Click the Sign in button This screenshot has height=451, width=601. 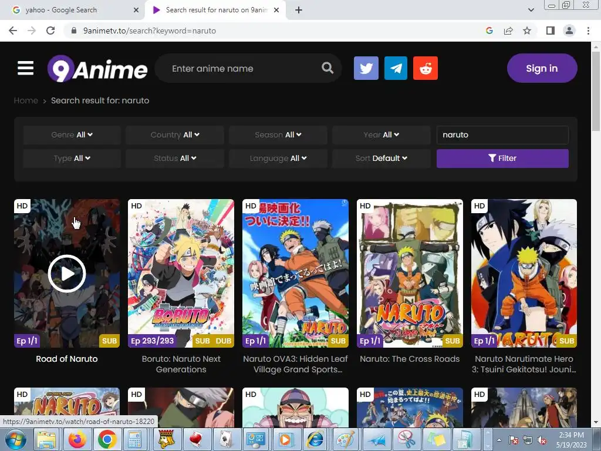coord(542,68)
